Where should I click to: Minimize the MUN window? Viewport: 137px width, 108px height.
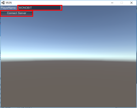112,3
